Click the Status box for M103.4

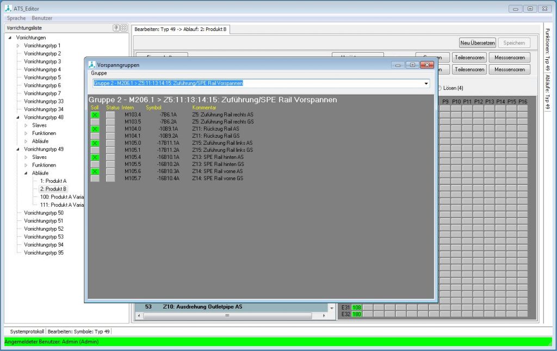pyautogui.click(x=110, y=115)
